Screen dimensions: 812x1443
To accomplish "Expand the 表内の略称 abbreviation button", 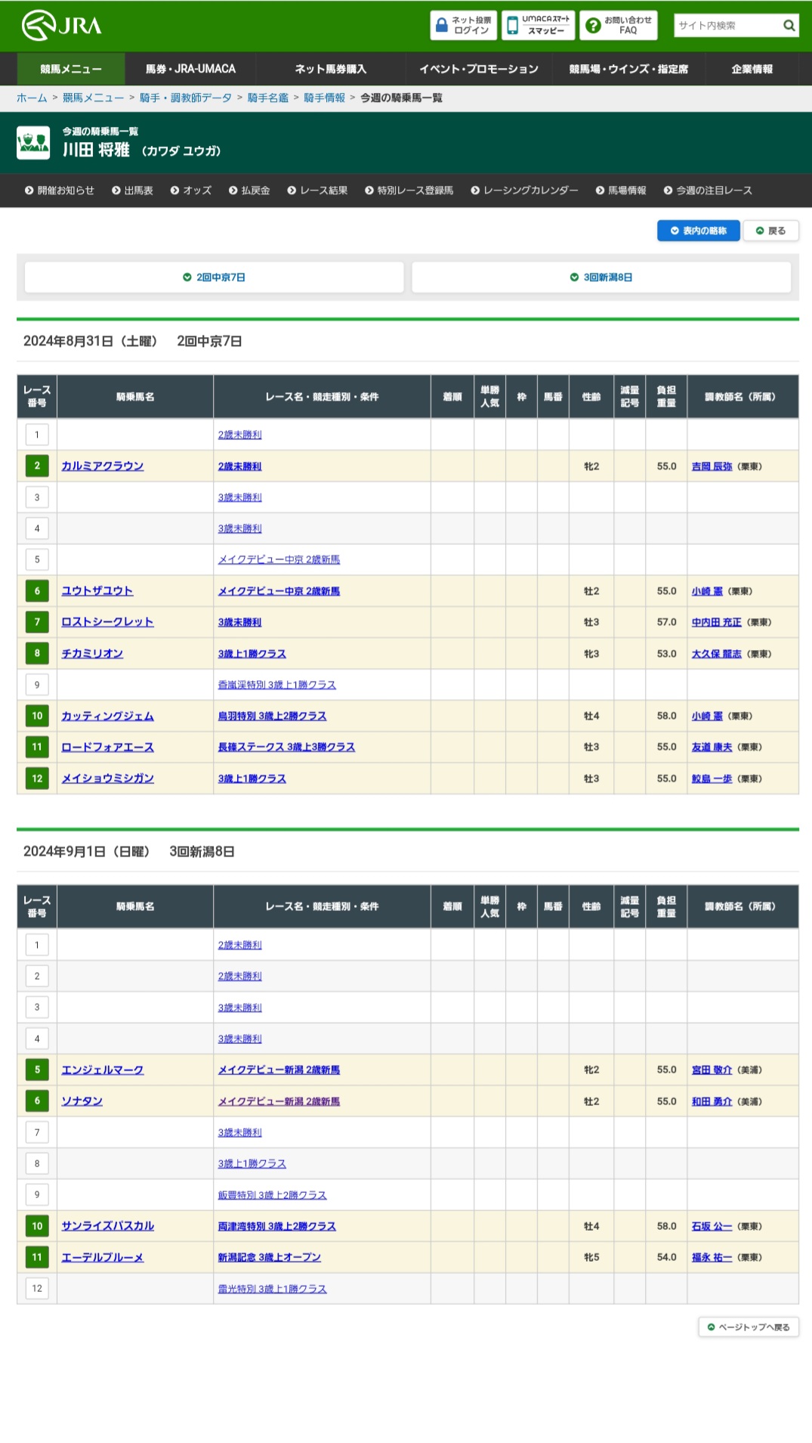I will pos(698,231).
